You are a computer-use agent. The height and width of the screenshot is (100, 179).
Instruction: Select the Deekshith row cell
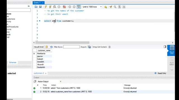tap(44, 67)
